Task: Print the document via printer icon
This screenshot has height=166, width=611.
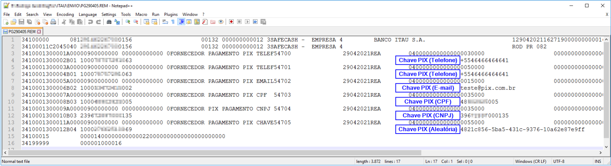Action: (53, 22)
